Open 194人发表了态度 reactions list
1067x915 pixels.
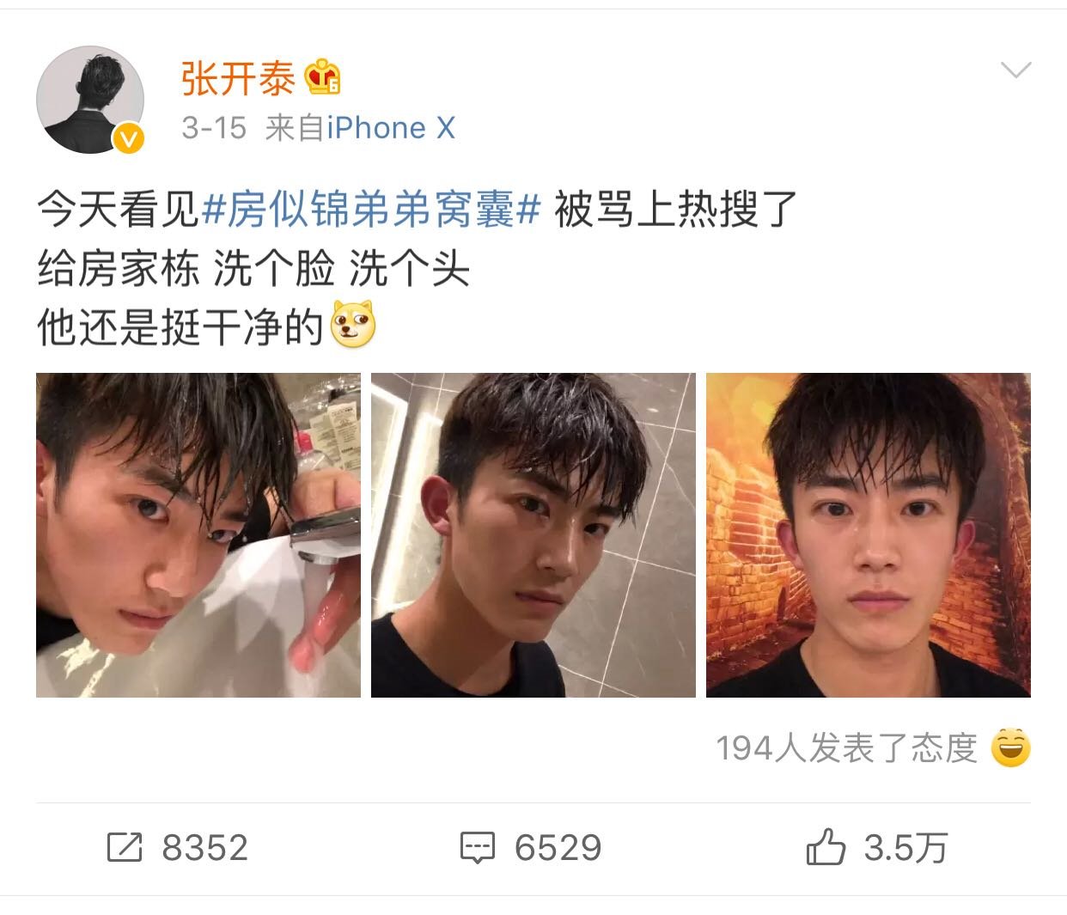pos(846,747)
